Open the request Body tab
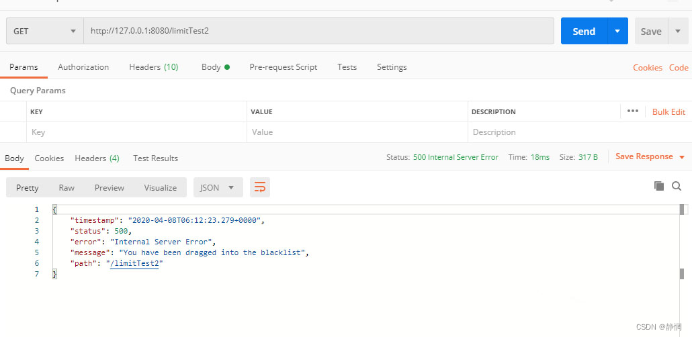The image size is (692, 337). click(216, 67)
